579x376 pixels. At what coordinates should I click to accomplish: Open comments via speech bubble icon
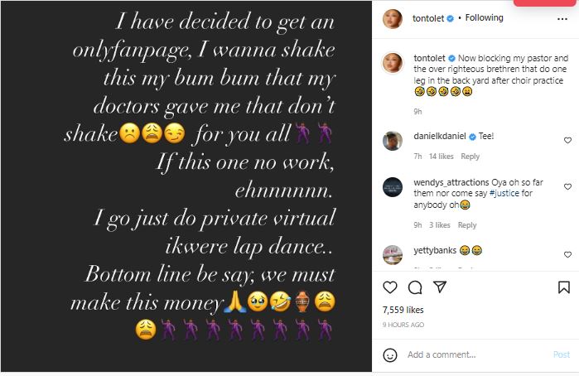point(416,287)
